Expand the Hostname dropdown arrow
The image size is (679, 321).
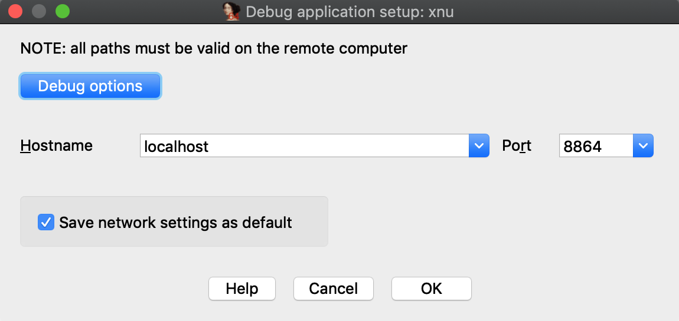pos(479,145)
